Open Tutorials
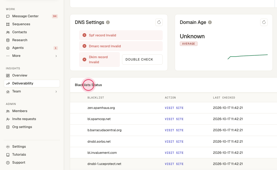 click(32, 155)
